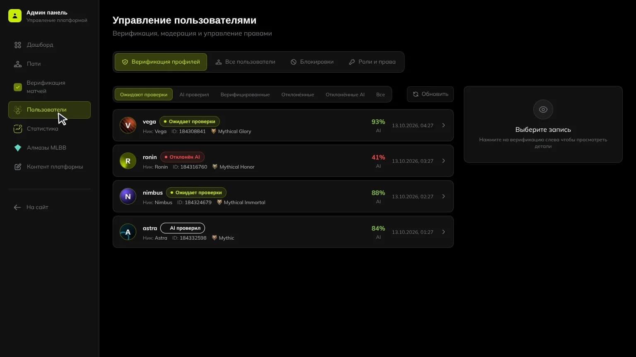Click the shield icon in Верификация профилей tab
636x357 pixels.
[125, 62]
